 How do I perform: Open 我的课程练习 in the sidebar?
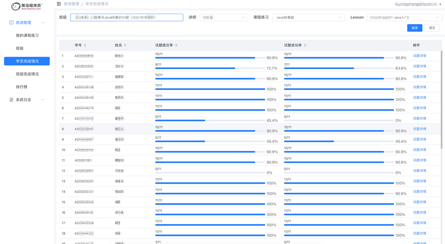click(27, 36)
